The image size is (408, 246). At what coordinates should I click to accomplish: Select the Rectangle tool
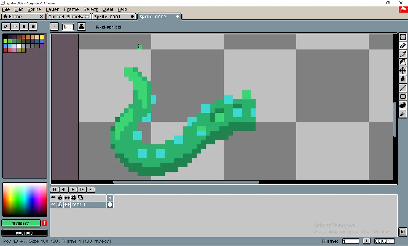[403, 96]
